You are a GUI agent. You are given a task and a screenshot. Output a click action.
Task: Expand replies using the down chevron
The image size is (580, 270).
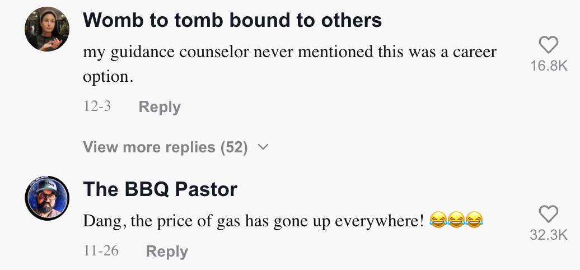click(x=263, y=147)
